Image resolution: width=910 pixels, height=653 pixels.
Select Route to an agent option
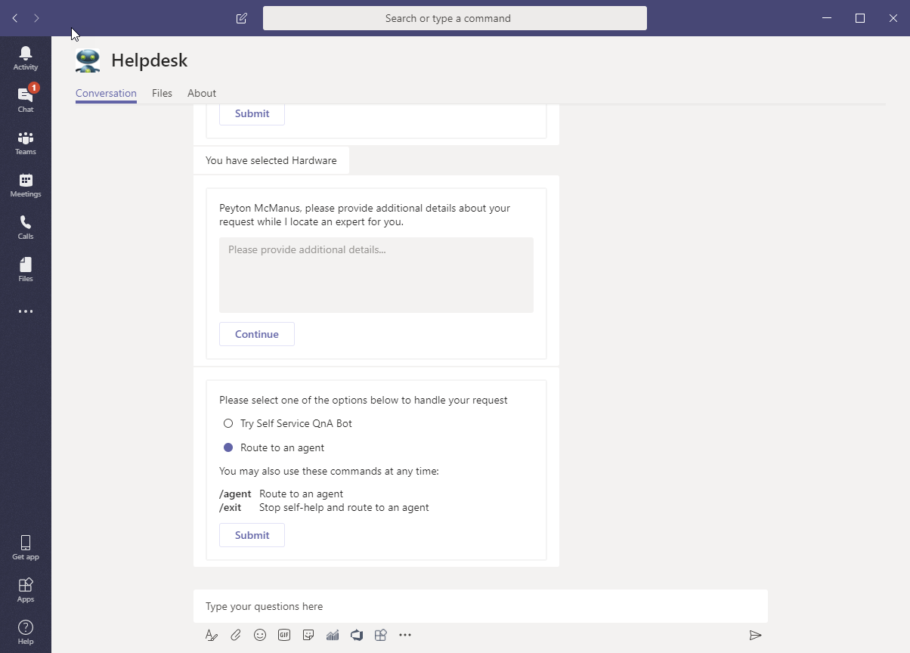[x=228, y=447]
